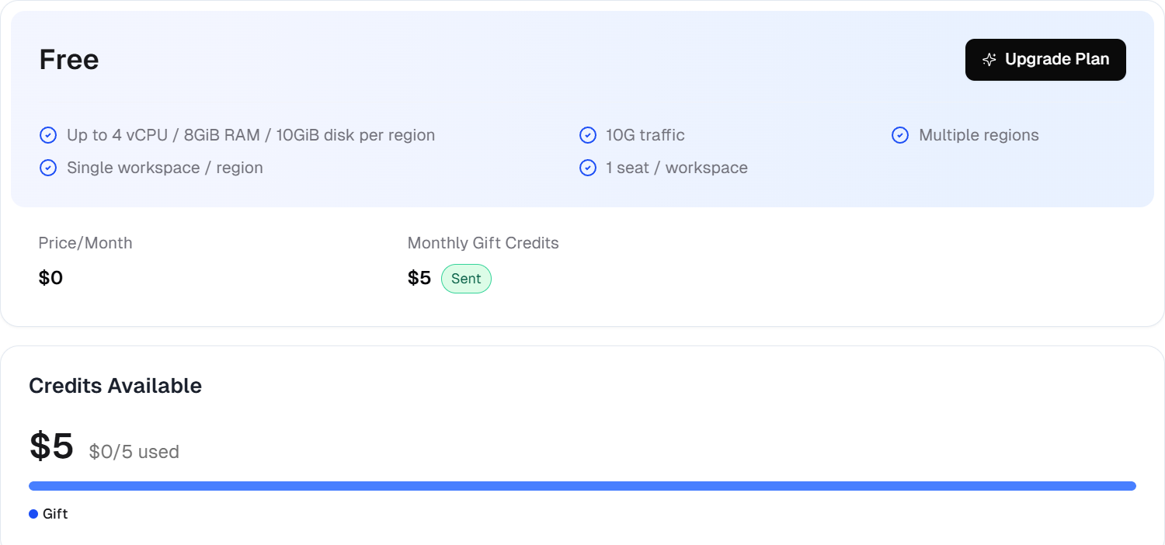Viewport: 1165px width, 545px height.
Task: Click the Price/Month label
Action: tap(85, 243)
